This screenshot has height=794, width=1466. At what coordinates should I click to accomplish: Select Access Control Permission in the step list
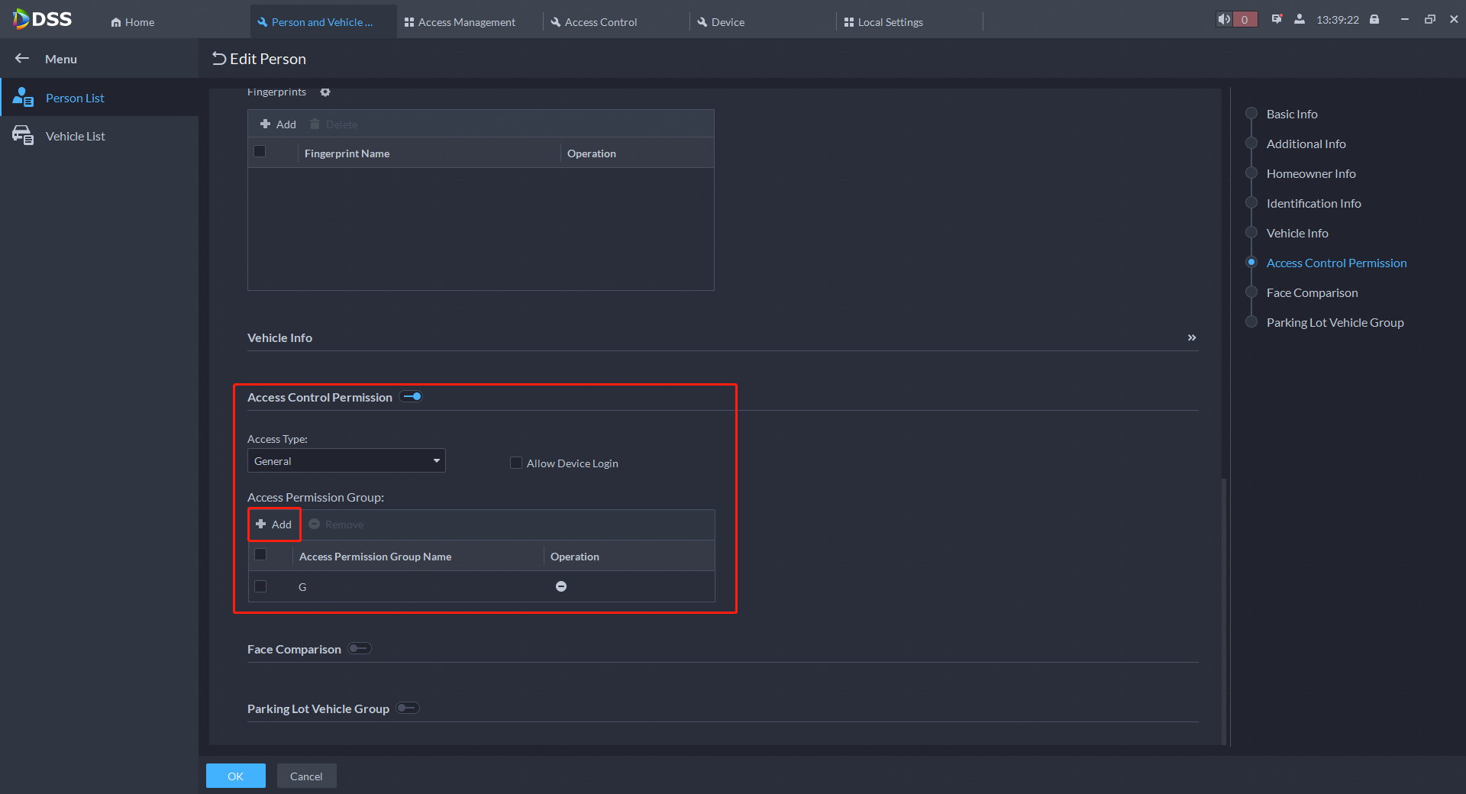(1336, 263)
